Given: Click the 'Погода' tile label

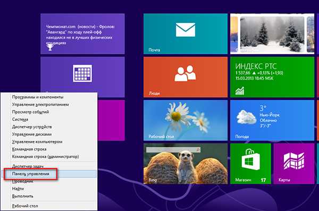Looking at the screenshot, I should click(242, 137).
